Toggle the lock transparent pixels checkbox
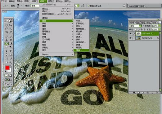Viewport: 162px width, 114px height. 136,29
